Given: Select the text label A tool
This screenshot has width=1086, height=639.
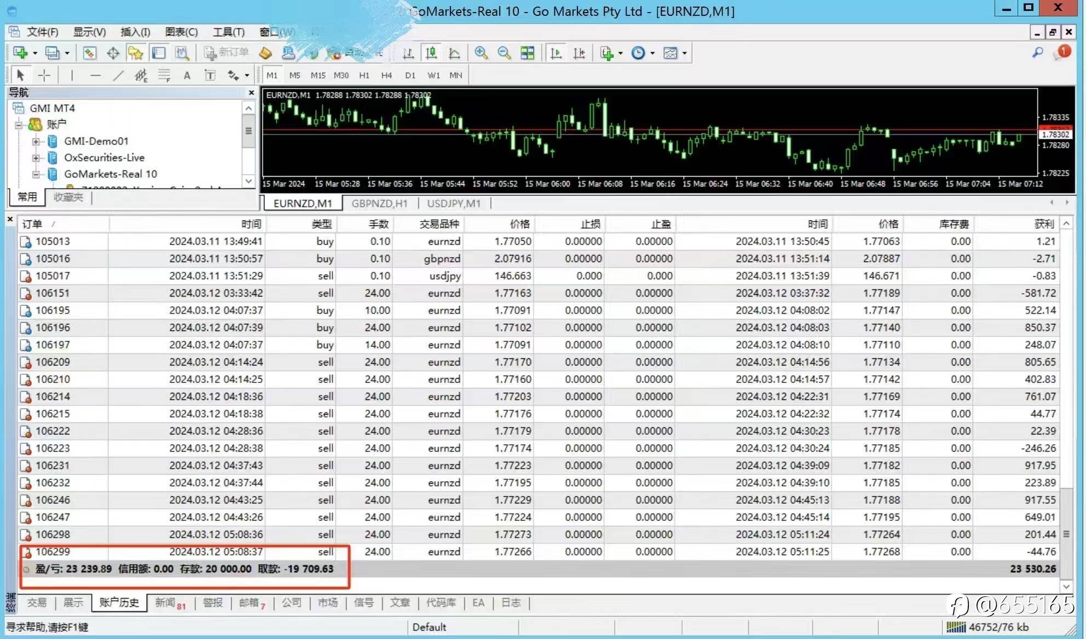Looking at the screenshot, I should tap(187, 75).
